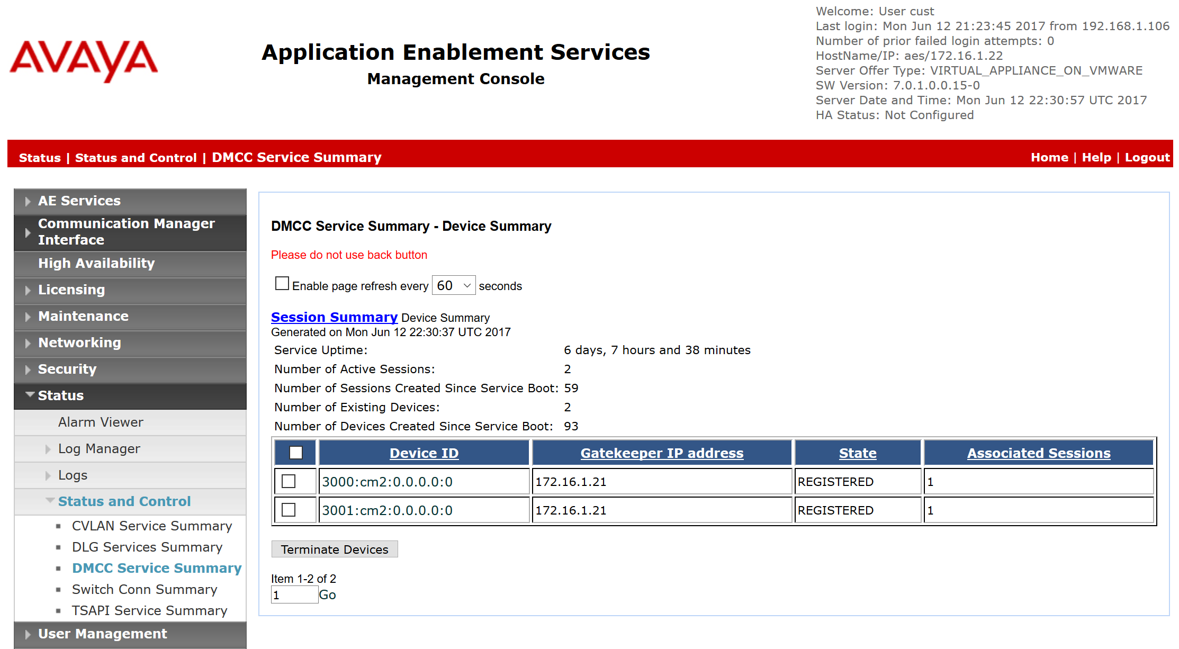Click Status and Control breadcrumb in red bar
This screenshot has width=1179, height=649.
(x=136, y=158)
